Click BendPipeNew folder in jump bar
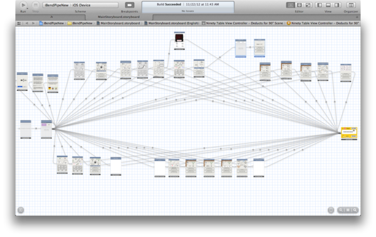Screen dimensions: 376x237 (x=80, y=23)
